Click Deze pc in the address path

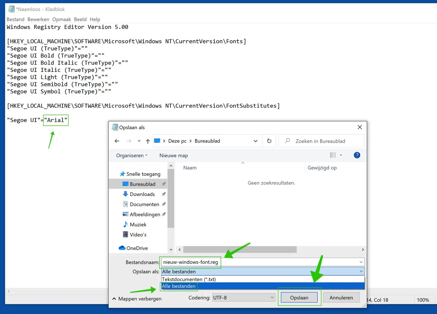click(x=177, y=141)
